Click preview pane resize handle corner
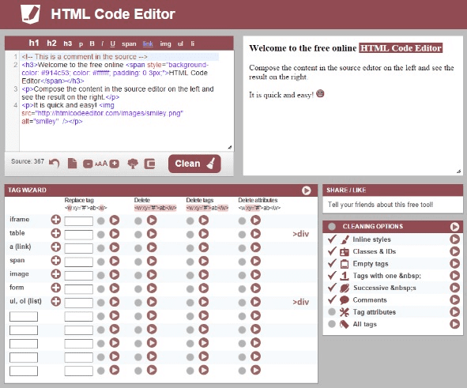467x388 pixels. click(x=458, y=171)
